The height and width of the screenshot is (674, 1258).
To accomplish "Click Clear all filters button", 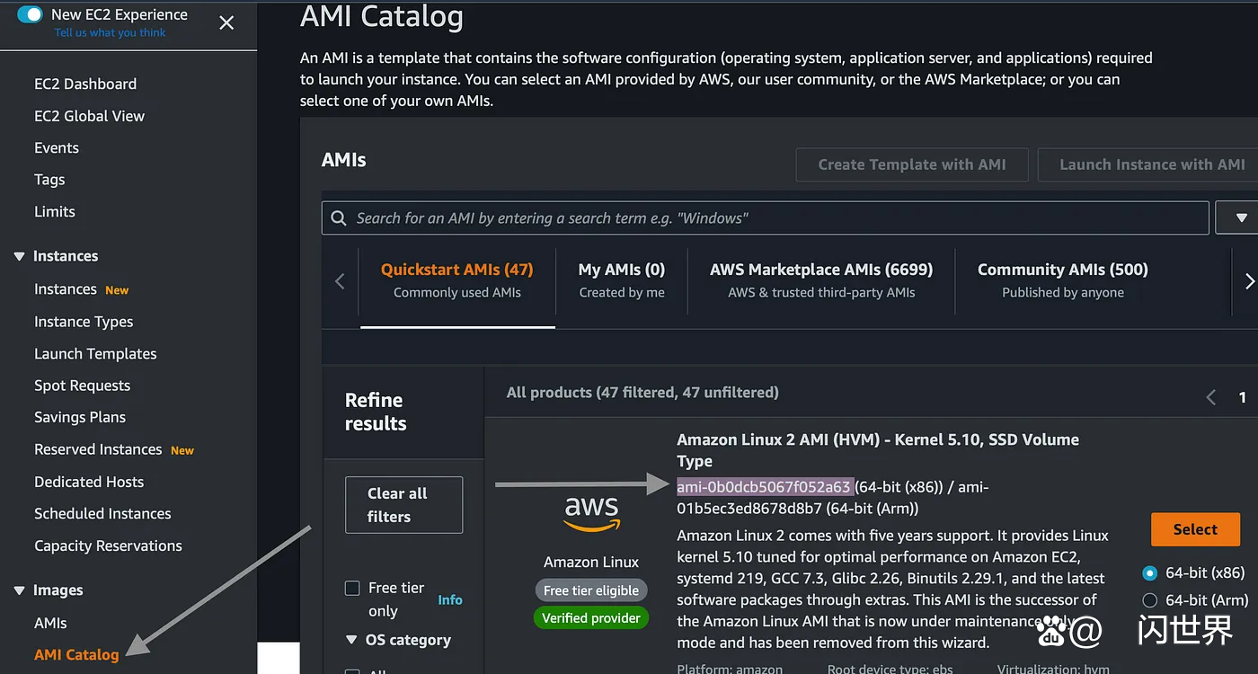I will 403,505.
